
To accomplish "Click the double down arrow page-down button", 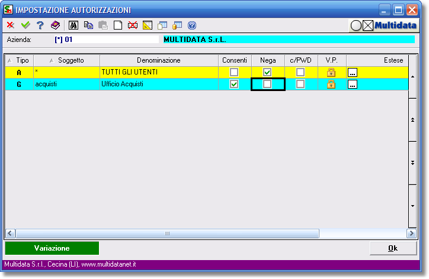I will point(412,163).
